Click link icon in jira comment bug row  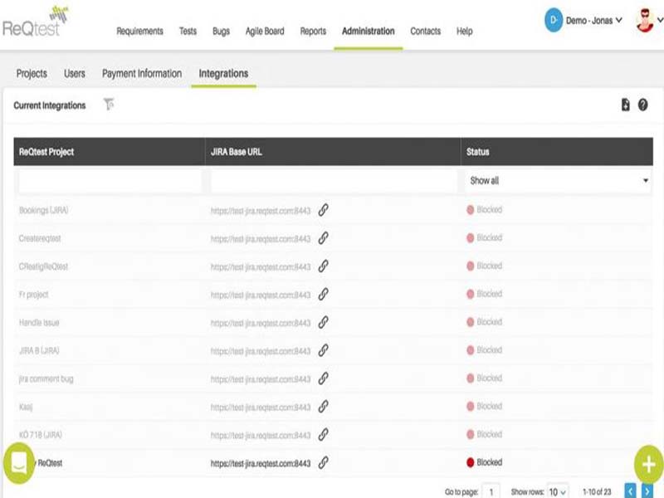[x=324, y=378]
